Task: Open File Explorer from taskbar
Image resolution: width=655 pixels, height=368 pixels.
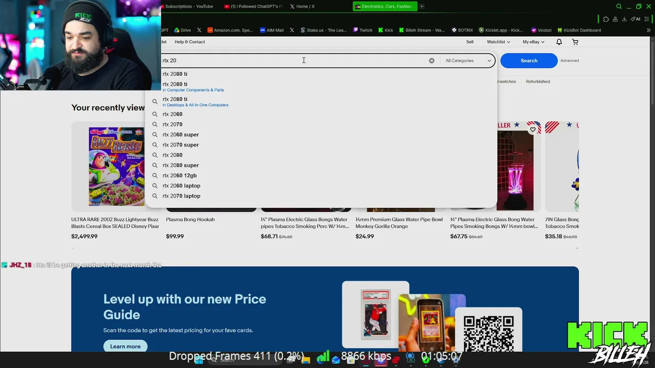Action: [x=306, y=360]
